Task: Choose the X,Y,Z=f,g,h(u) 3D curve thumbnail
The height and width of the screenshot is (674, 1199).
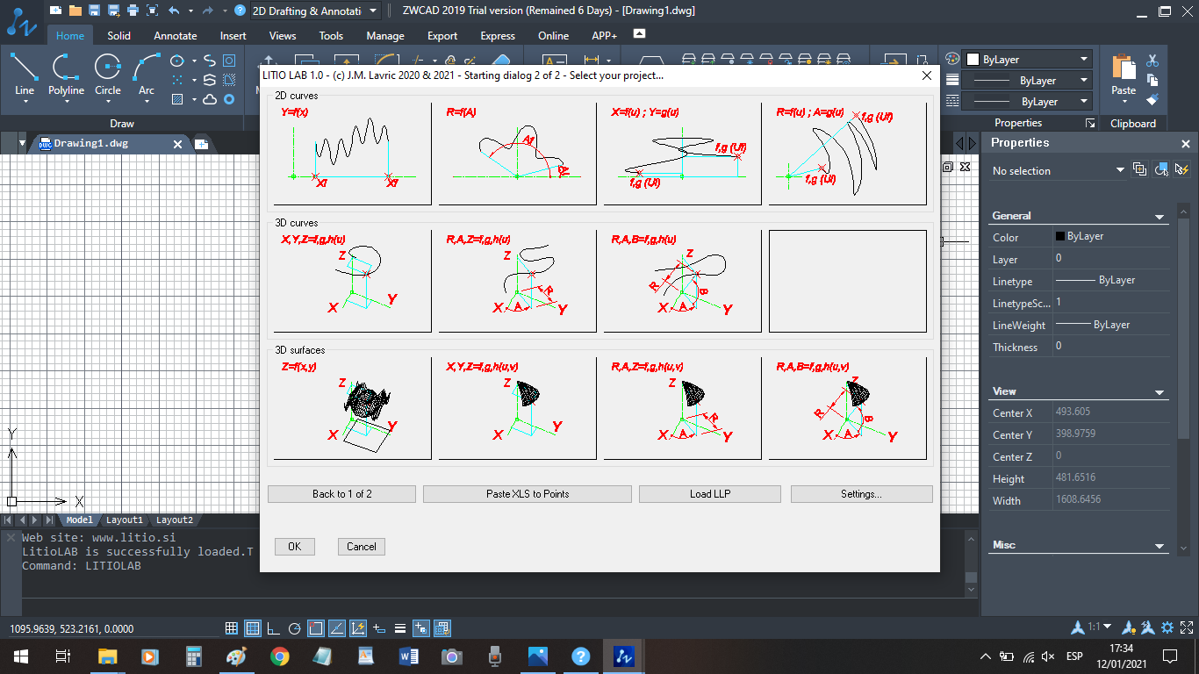Action: (x=352, y=281)
